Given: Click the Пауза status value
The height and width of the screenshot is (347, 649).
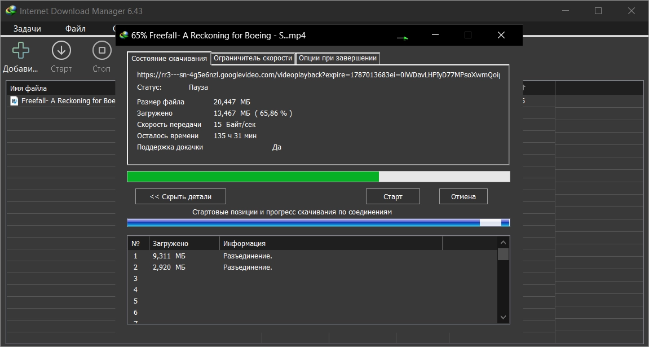Looking at the screenshot, I should click(x=198, y=87).
